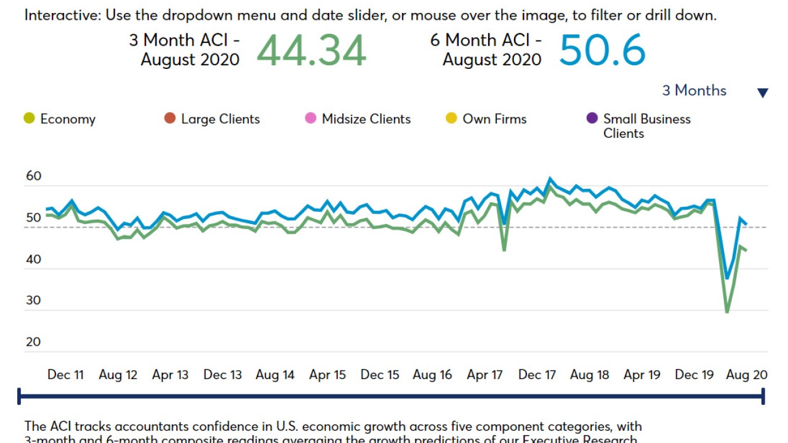This screenshot has height=443, width=788.
Task: Open the 3 Months dropdown arrow
Action: click(x=762, y=93)
